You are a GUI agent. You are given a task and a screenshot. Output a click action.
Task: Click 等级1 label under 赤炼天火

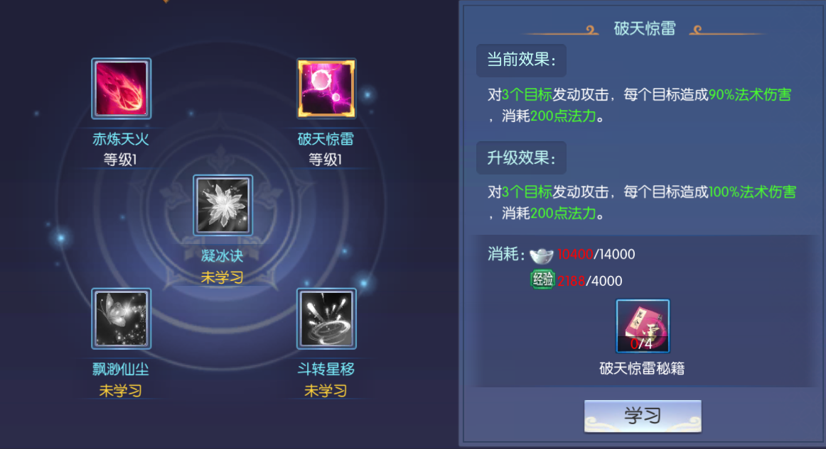pos(120,160)
